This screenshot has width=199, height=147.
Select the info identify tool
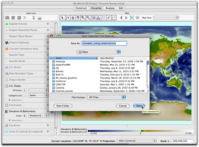68,18
